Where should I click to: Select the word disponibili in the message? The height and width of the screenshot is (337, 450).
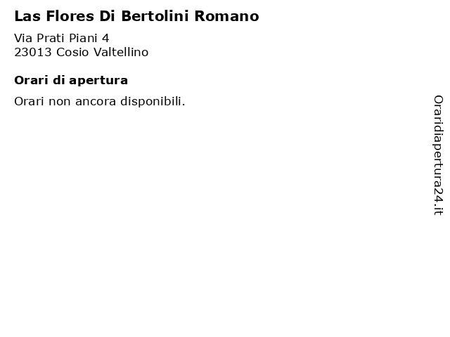tap(153, 101)
